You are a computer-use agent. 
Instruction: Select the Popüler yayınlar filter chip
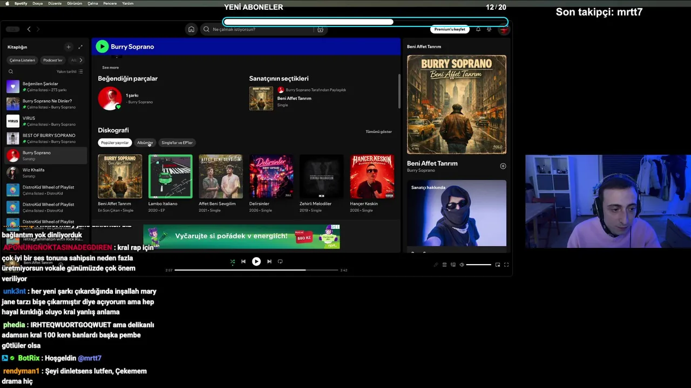[115, 143]
